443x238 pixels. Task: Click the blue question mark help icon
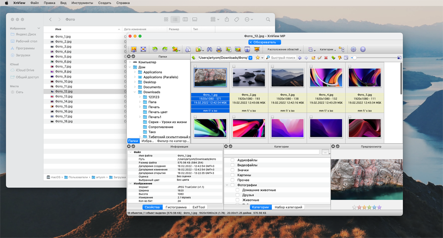[363, 49]
